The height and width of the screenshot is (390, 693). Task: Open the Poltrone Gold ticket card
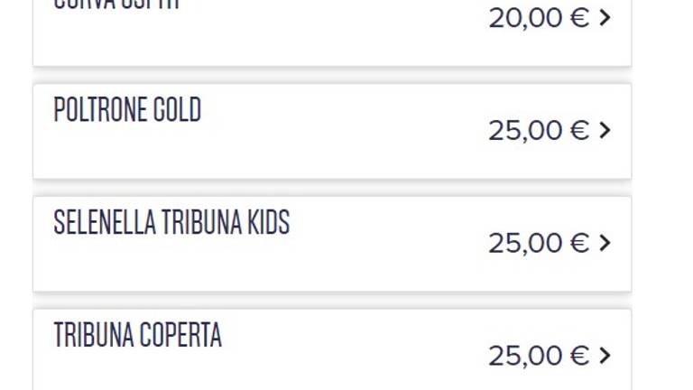[332, 131]
